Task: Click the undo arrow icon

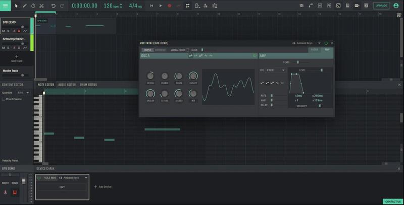Action: (x=53, y=6)
